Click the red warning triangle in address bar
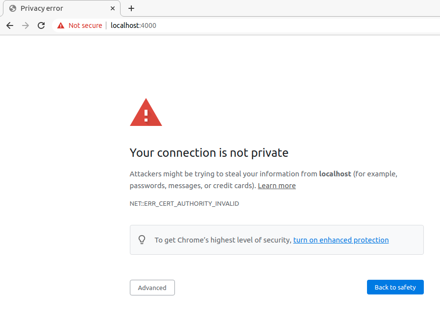The width and height of the screenshot is (440, 317). point(61,25)
